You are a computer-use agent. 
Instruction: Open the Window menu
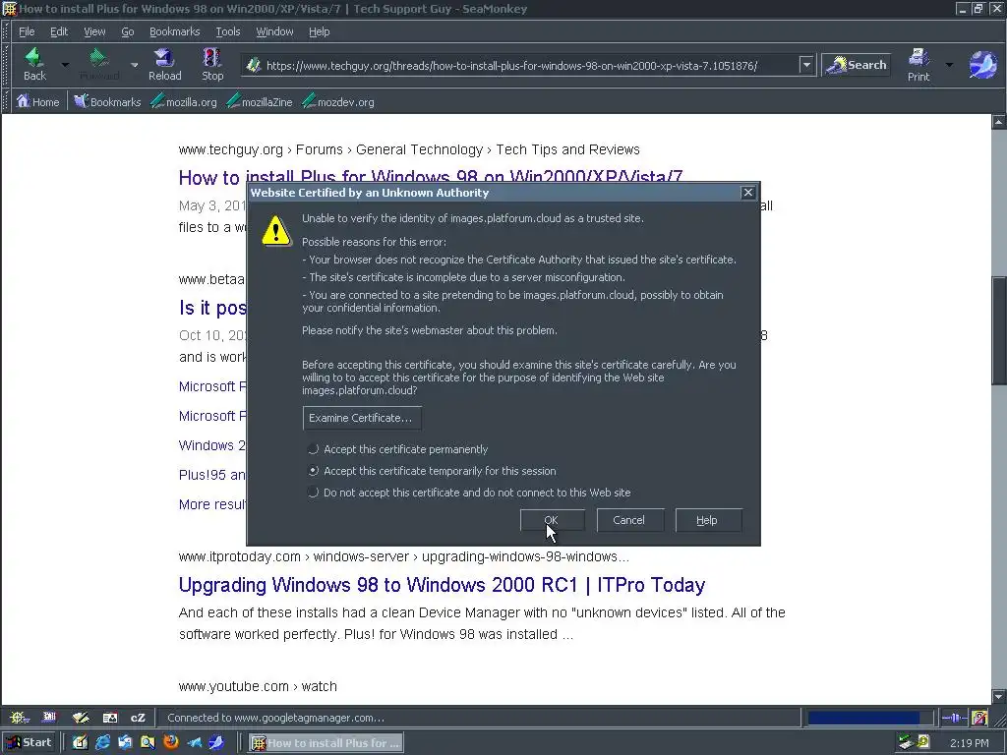point(275,31)
